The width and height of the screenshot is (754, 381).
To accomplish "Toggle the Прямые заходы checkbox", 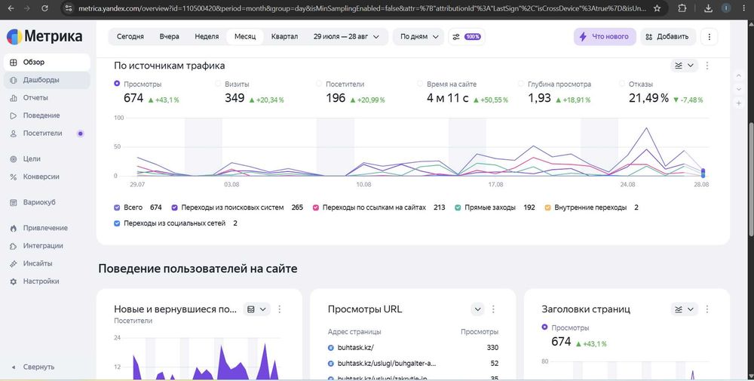I will coord(458,207).
